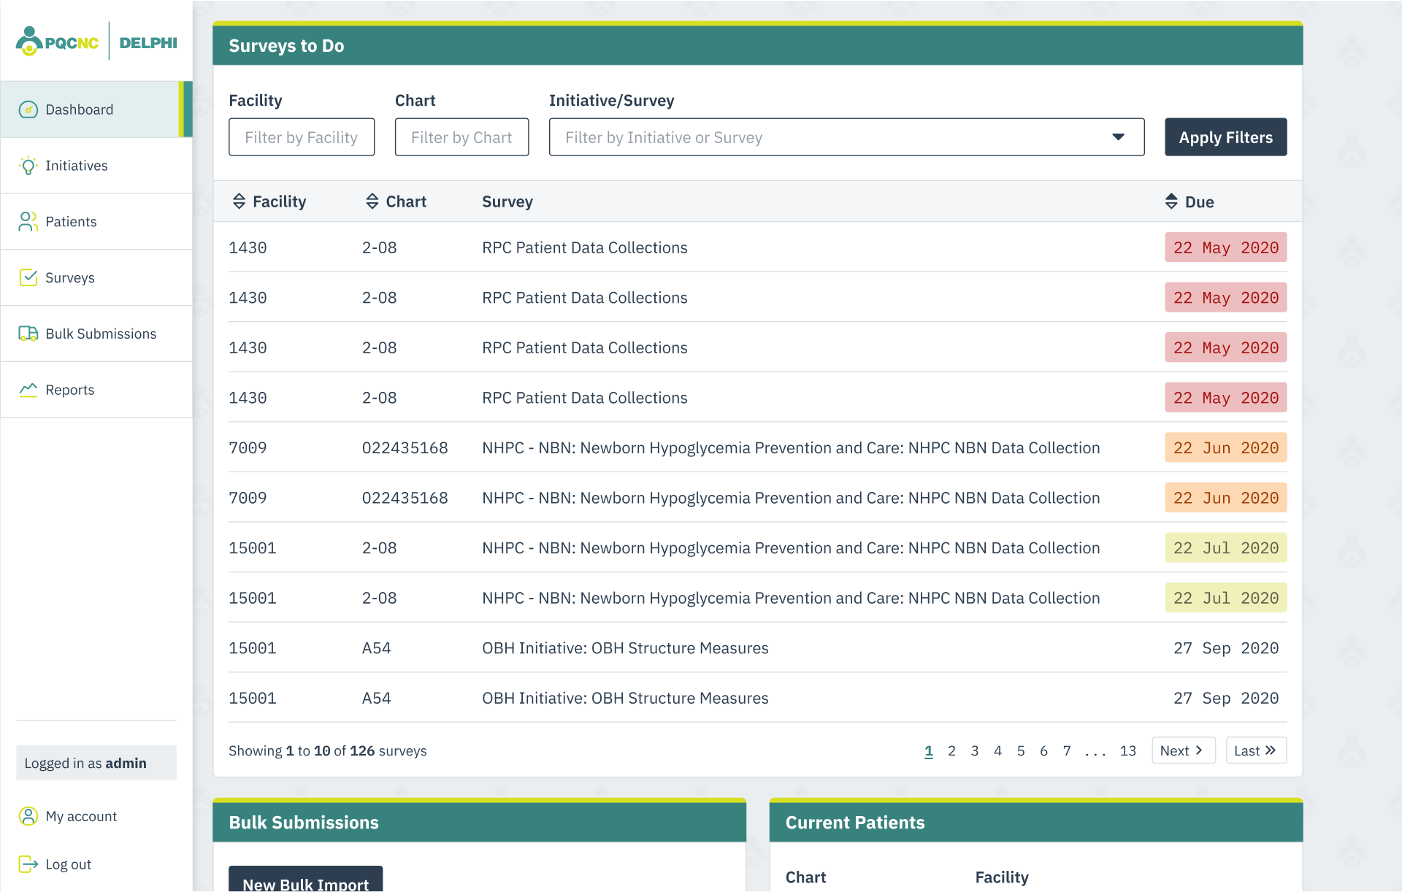
Task: Open first NHPC NBN survey for facility 7009
Action: 757,447
